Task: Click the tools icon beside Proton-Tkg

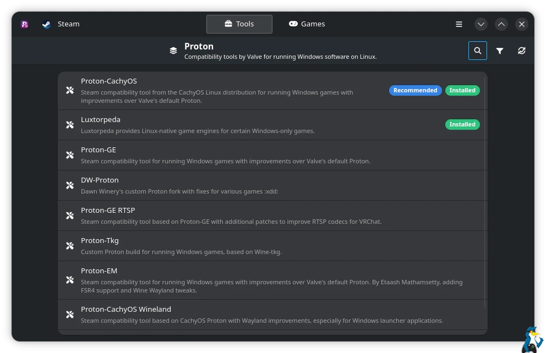Action: click(70, 246)
